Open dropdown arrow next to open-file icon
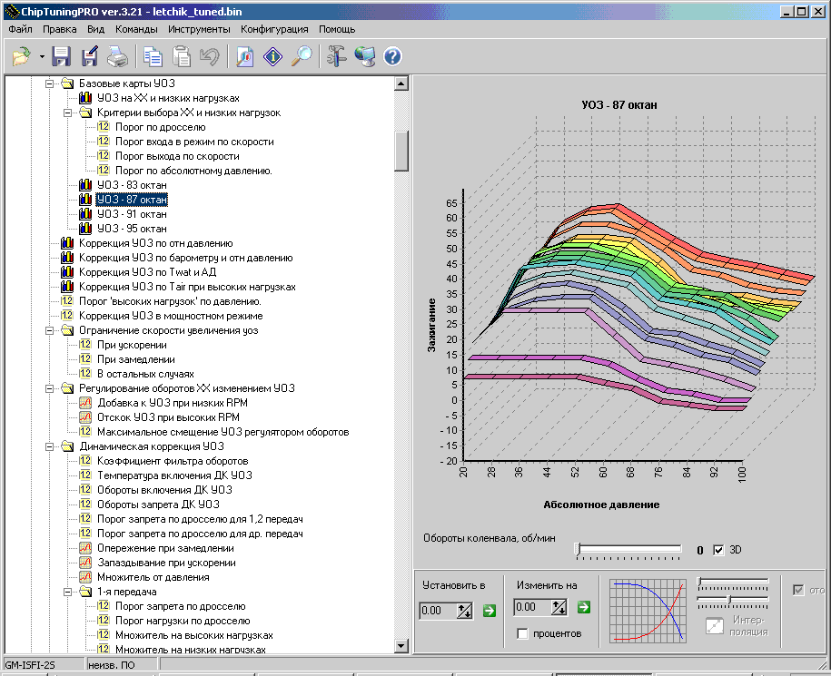Viewport: 831px width, 676px height. pos(42,57)
